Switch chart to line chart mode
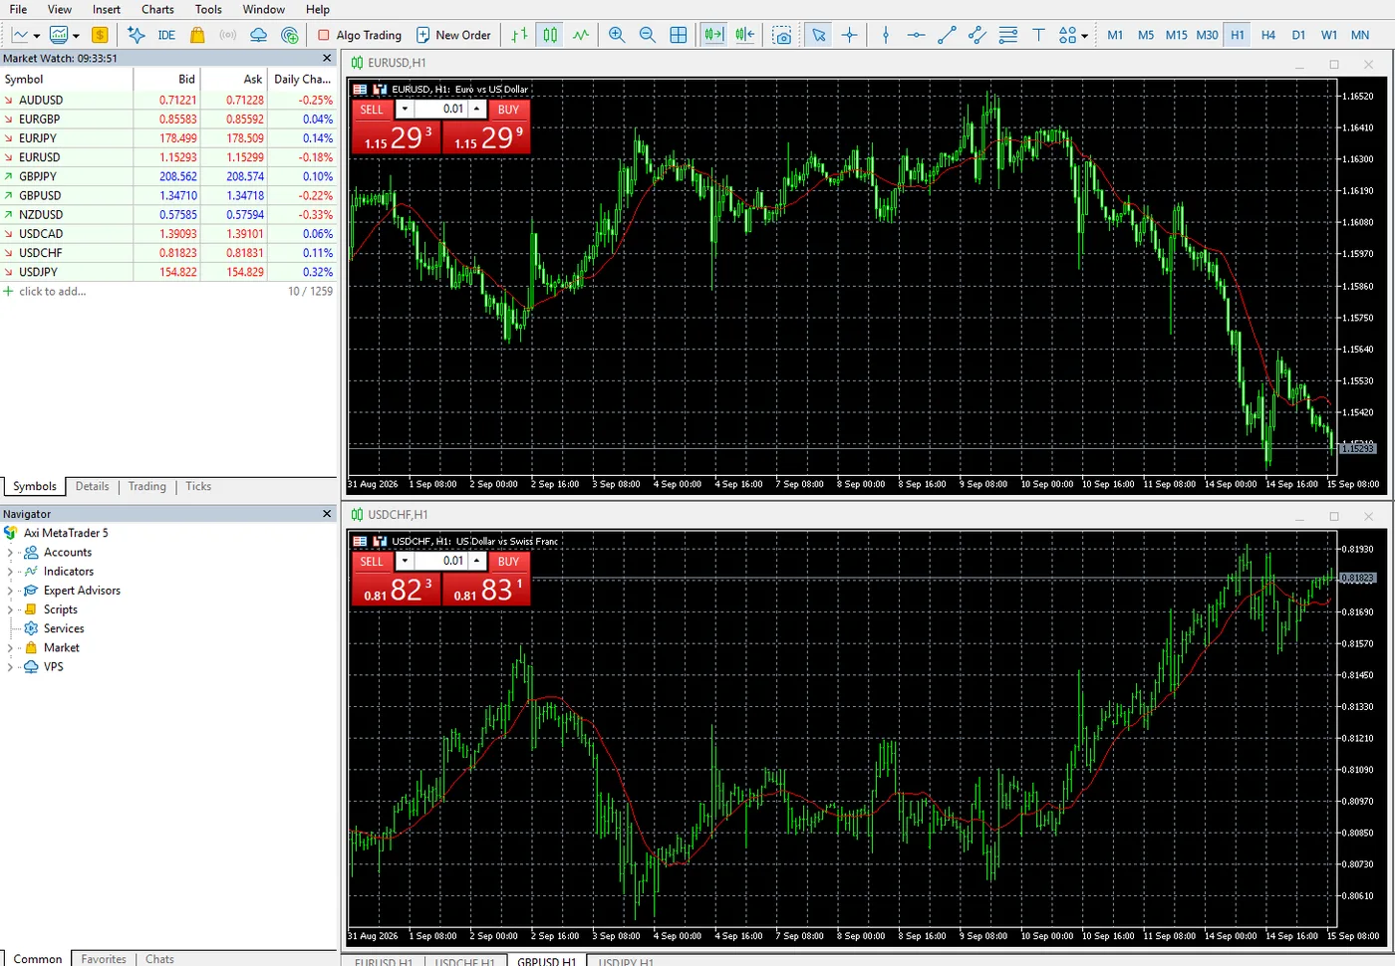This screenshot has height=966, width=1395. 581,35
